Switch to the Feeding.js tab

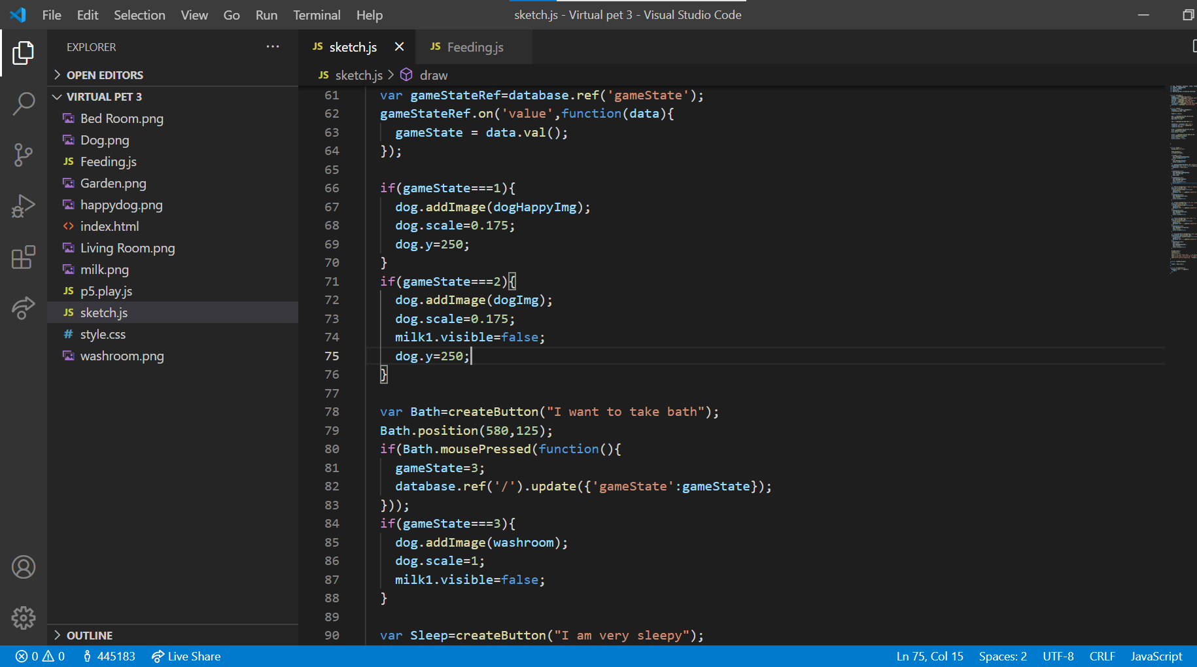(x=476, y=46)
